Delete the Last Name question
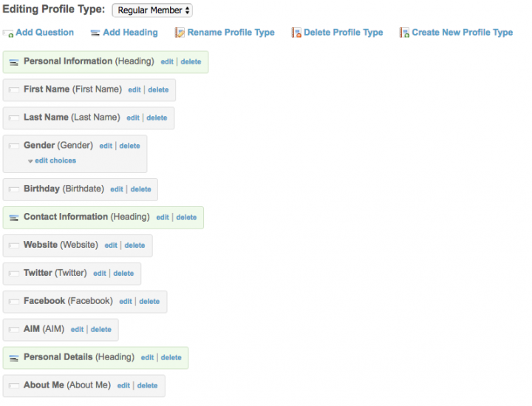This screenshot has height=406, width=532. pos(157,118)
